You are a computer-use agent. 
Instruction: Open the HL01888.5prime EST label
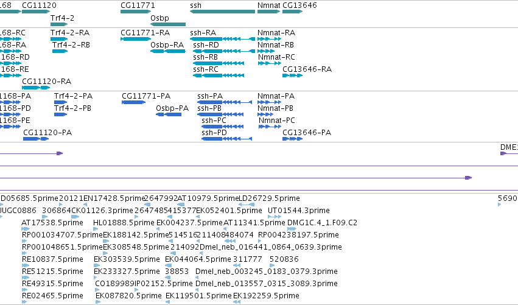pyautogui.click(x=124, y=223)
